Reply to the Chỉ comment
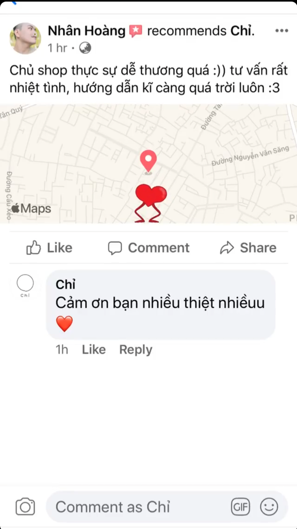 tap(136, 350)
